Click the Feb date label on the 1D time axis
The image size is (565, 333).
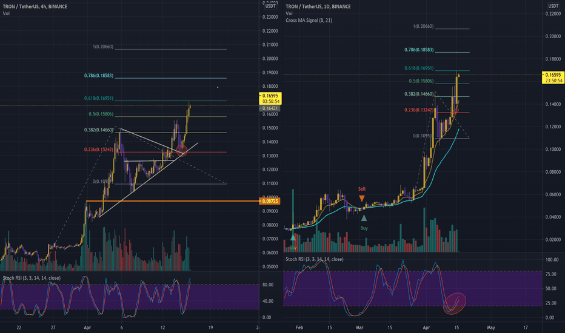[x=299, y=328]
